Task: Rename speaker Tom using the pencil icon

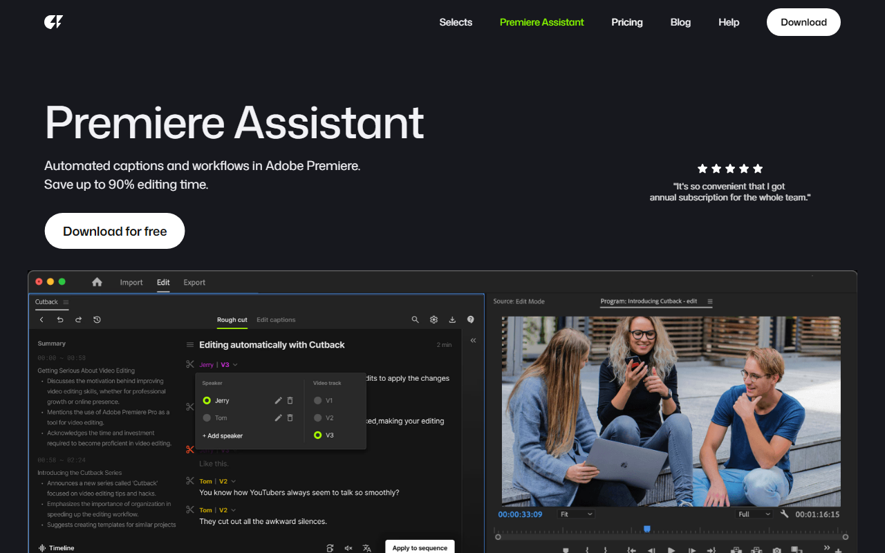Action: (279, 418)
